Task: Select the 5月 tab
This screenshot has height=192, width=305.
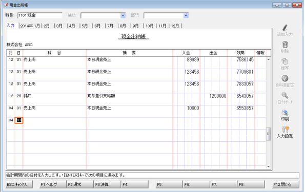Action: coord(85,26)
